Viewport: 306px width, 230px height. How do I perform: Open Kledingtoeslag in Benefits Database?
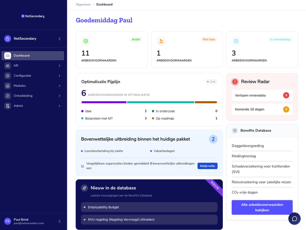pyautogui.click(x=262, y=156)
